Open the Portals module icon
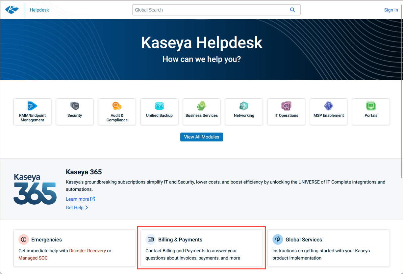Image resolution: width=403 pixels, height=274 pixels. [x=371, y=106]
